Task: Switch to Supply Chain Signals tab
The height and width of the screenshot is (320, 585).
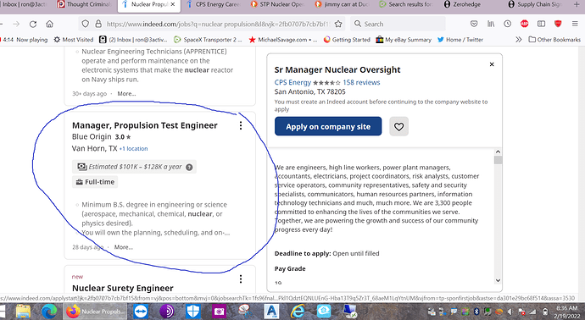Action: (535, 4)
